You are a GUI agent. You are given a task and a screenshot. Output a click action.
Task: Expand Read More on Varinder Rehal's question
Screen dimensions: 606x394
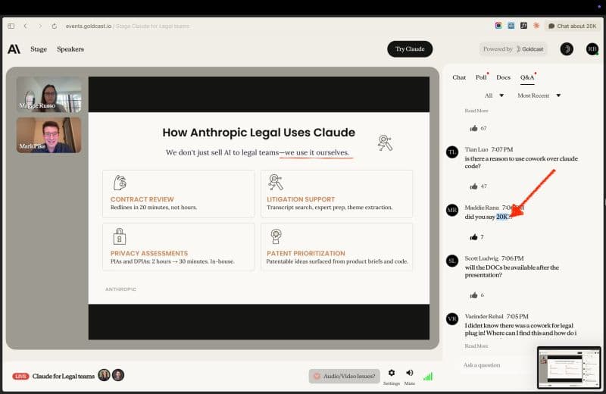[x=476, y=346]
